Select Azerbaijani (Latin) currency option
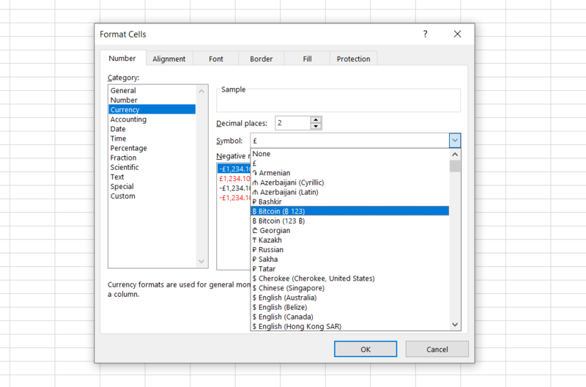The height and width of the screenshot is (387, 586). tap(350, 192)
